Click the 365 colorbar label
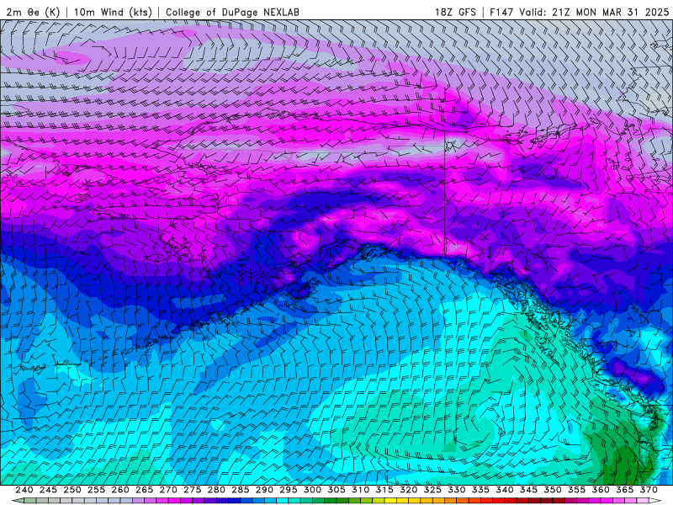Screen dimensions: 673x505 [625, 490]
